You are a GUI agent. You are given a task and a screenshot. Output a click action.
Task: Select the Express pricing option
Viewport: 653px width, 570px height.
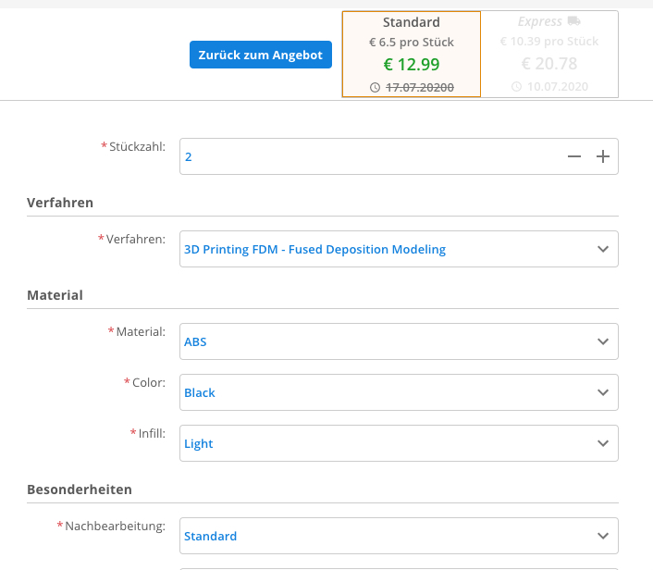pos(549,54)
